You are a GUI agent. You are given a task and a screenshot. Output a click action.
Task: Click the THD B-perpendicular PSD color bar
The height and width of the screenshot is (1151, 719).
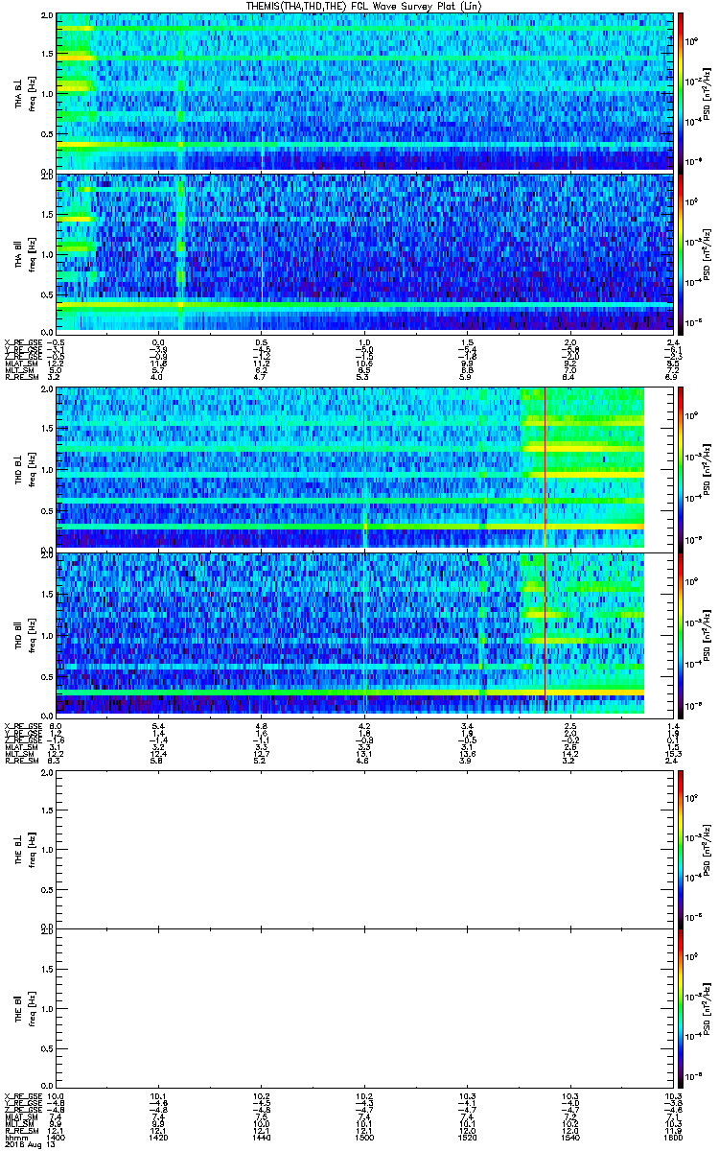pyautogui.click(x=681, y=469)
